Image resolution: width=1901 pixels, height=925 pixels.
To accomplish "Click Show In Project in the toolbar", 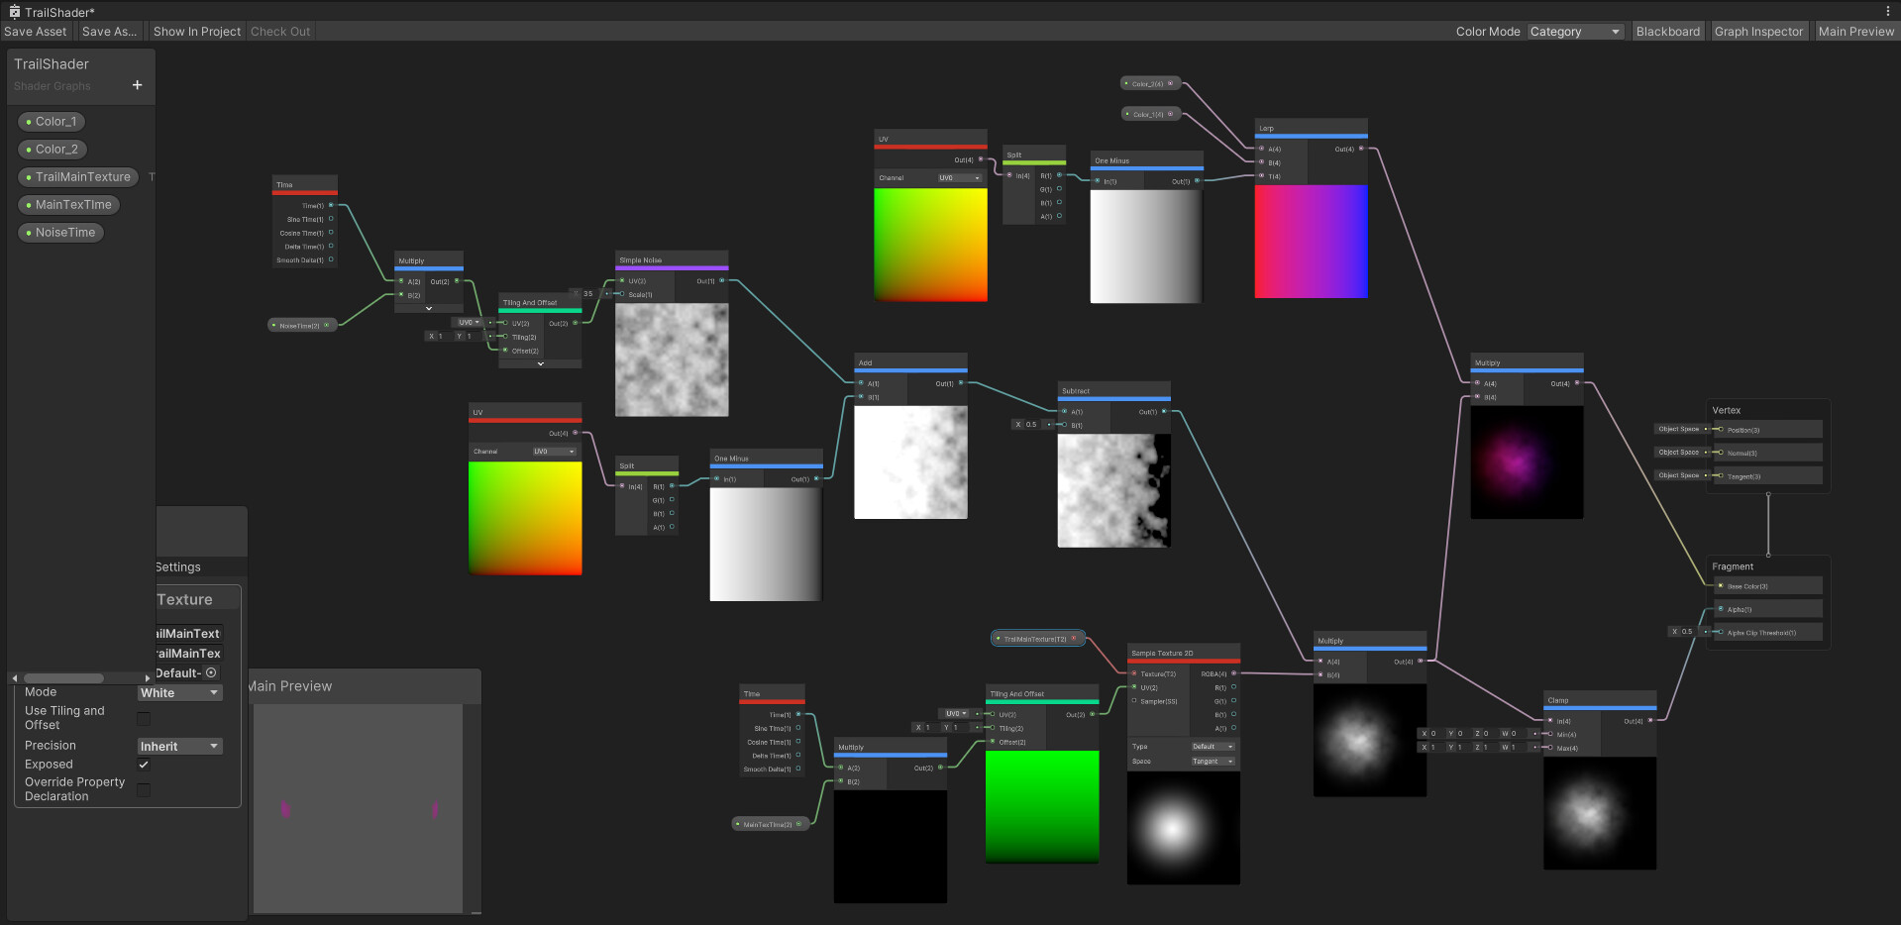I will pyautogui.click(x=196, y=31).
